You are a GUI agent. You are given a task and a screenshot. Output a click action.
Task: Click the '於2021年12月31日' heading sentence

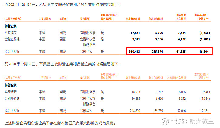click(63, 5)
